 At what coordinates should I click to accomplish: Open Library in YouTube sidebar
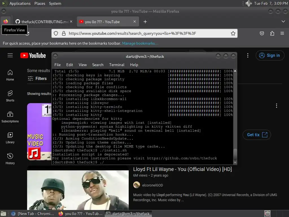tap(10, 138)
